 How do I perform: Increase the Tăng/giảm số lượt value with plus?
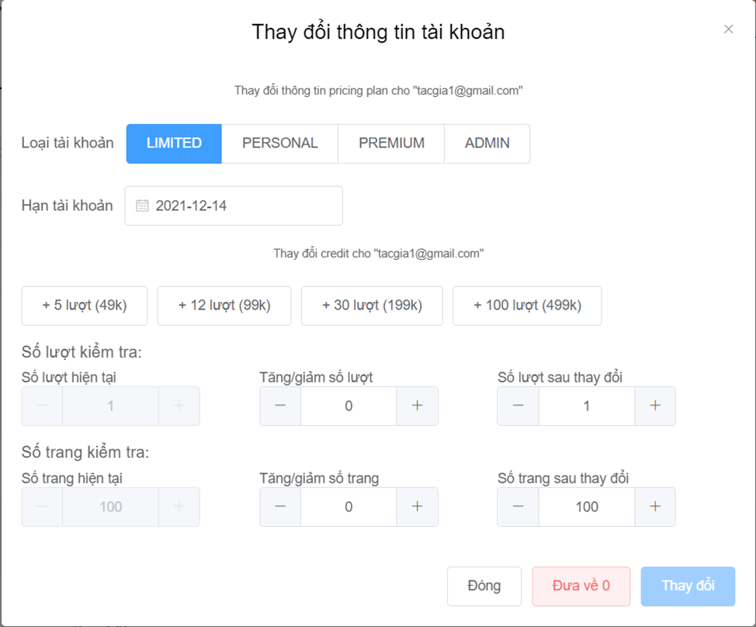coord(418,406)
